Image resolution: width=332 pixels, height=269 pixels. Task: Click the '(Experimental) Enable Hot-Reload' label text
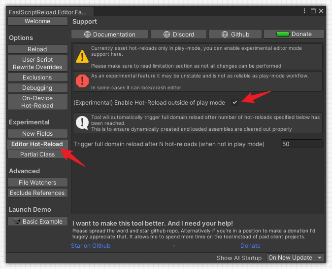pyautogui.click(x=149, y=103)
